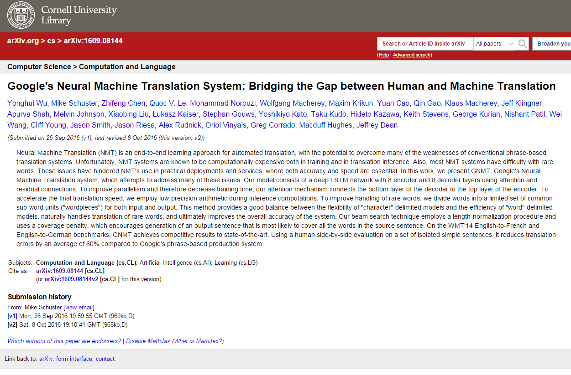Open author Apurva Shah's link
The width and height of the screenshot is (571, 375).
pyautogui.click(x=28, y=114)
